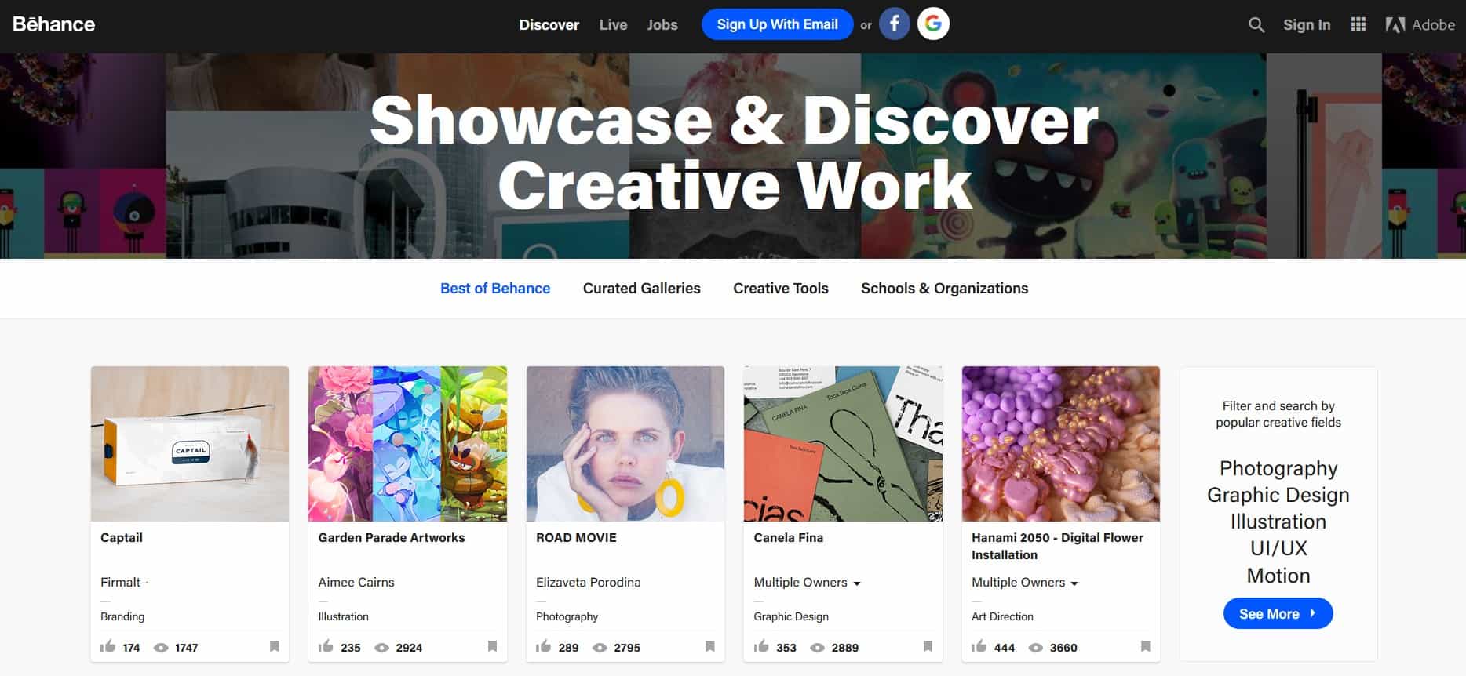Image resolution: width=1466 pixels, height=676 pixels.
Task: Click Art Direction category on Hanami card
Action: tap(1002, 617)
